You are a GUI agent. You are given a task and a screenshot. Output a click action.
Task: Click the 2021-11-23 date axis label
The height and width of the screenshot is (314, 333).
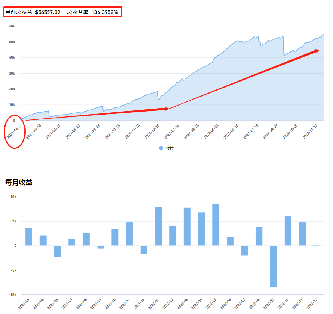[x=132, y=131]
